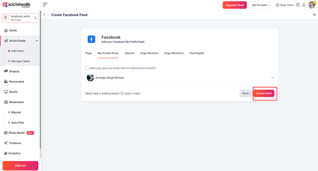Close the Create Facebook Feed panel
The height and width of the screenshot is (171, 318).
pyautogui.click(x=314, y=15)
